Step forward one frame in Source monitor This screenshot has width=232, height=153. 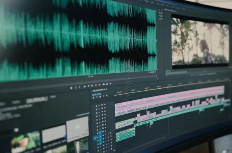96,85
